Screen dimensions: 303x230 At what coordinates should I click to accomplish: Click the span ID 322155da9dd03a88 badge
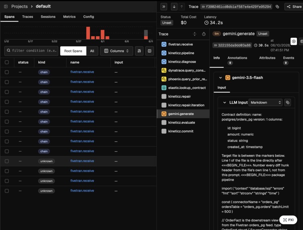click(232, 45)
